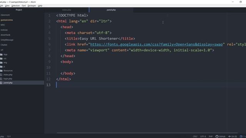Screen dimensions: 246x138
Task: Open the Find menu
Action: point(24,6)
